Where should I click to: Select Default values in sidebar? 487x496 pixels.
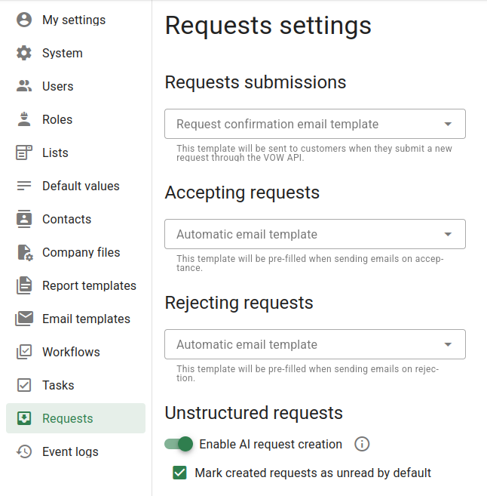(x=76, y=186)
